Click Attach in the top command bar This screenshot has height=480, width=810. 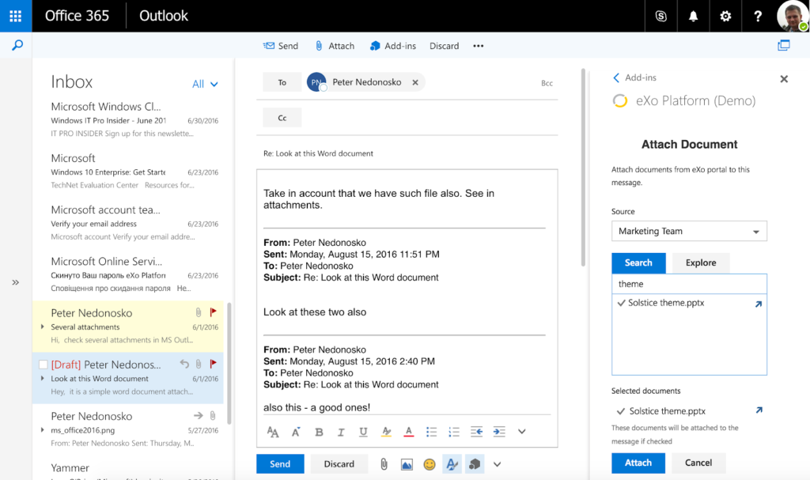[335, 46]
